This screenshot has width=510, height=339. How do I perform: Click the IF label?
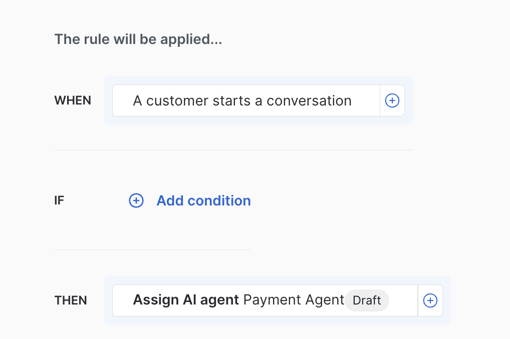pyautogui.click(x=59, y=200)
